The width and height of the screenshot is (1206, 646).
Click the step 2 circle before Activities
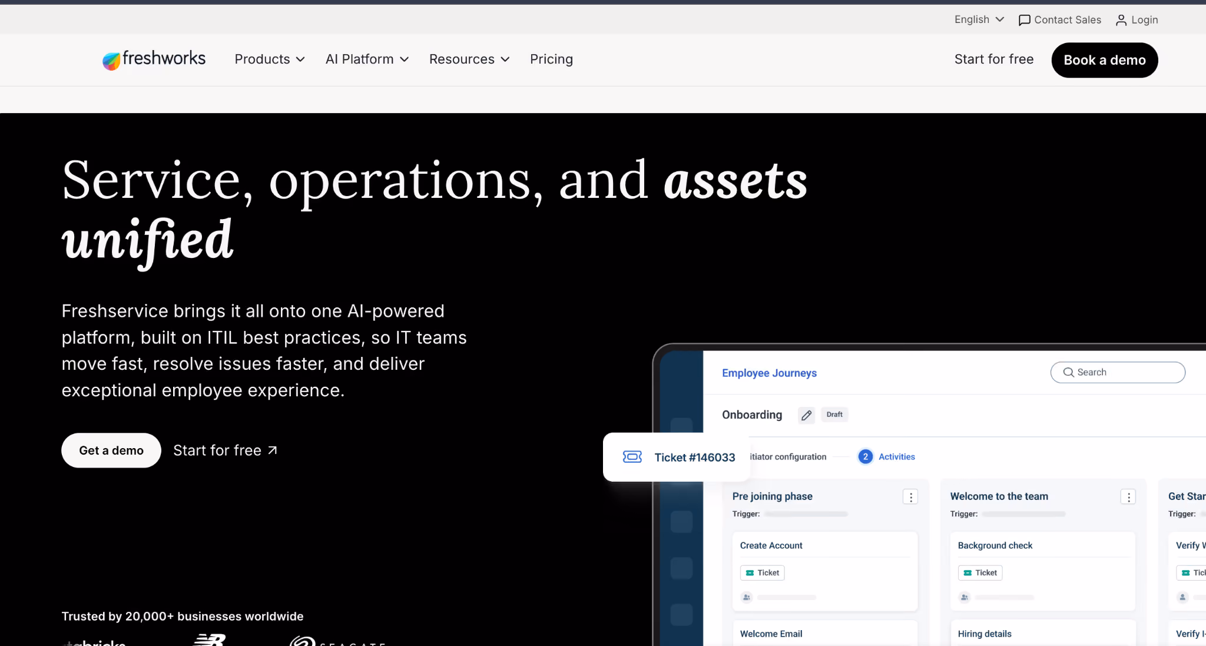tap(866, 457)
